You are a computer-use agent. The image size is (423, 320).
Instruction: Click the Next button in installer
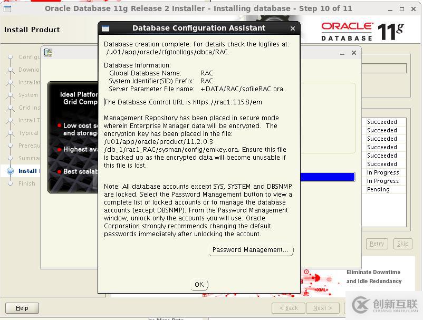click(x=323, y=308)
